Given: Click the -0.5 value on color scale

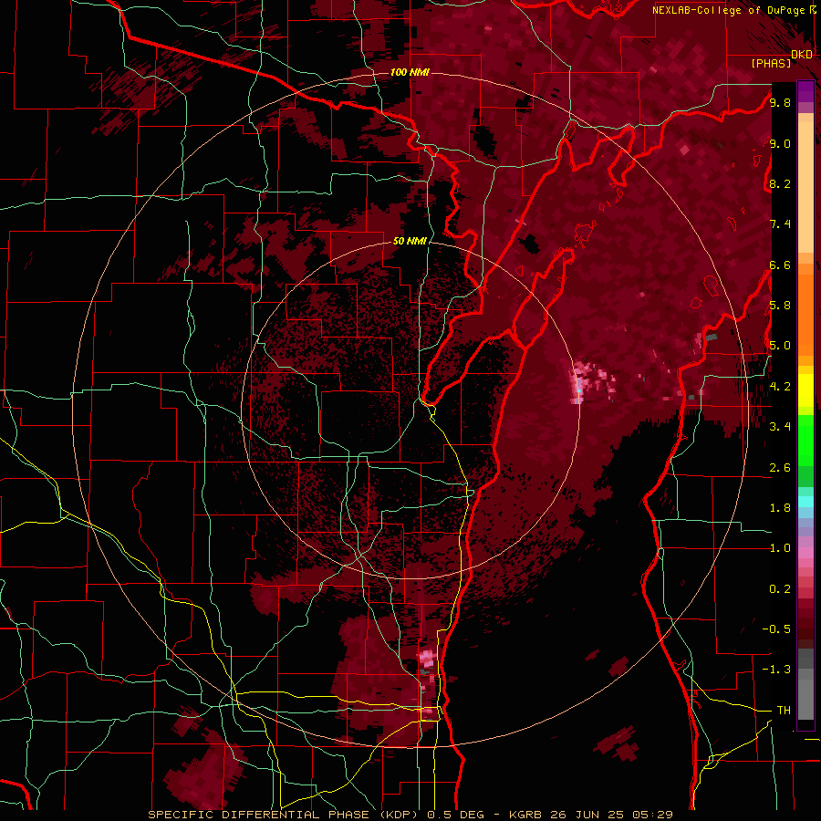Looking at the screenshot, I should click(x=776, y=629).
